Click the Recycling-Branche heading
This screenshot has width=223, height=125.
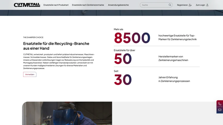point(56,46)
